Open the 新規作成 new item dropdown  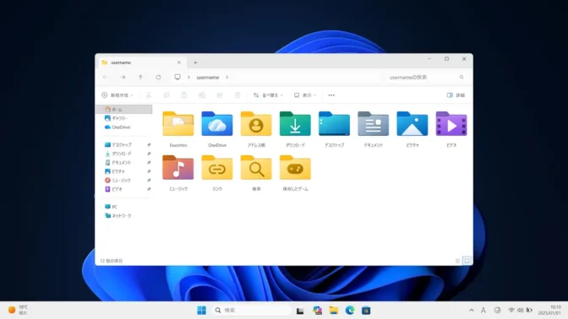point(117,95)
